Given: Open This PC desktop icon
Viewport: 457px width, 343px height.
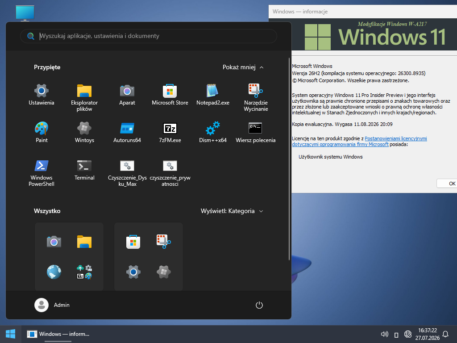Looking at the screenshot, I should pyautogui.click(x=25, y=13).
